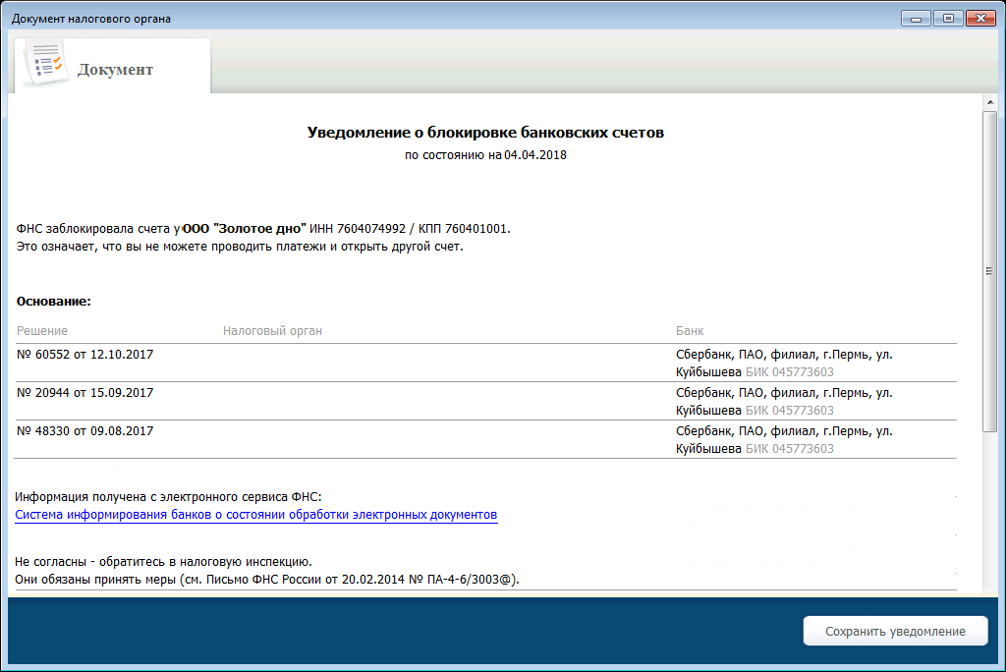Click the Налоговый орган column header
Viewport: 1006px width, 672px height.
(x=272, y=330)
